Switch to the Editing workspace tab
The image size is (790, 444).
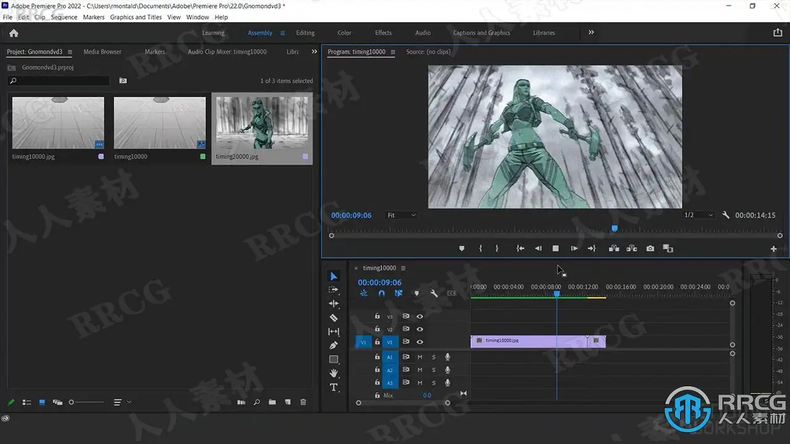pyautogui.click(x=305, y=33)
